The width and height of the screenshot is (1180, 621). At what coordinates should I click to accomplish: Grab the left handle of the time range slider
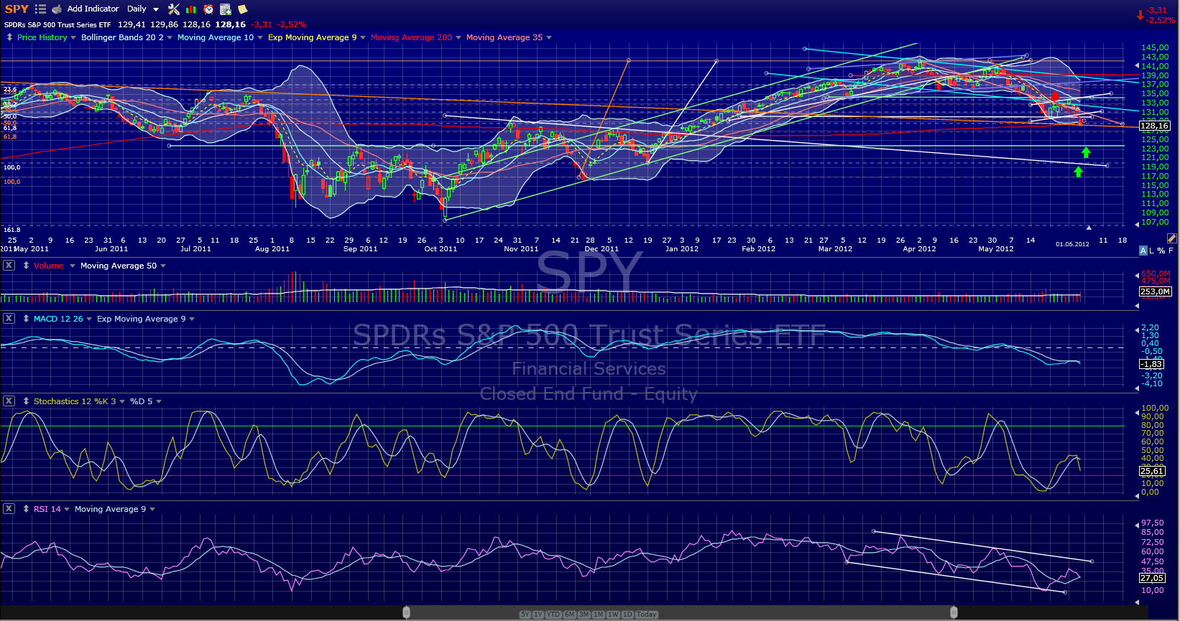pyautogui.click(x=407, y=612)
